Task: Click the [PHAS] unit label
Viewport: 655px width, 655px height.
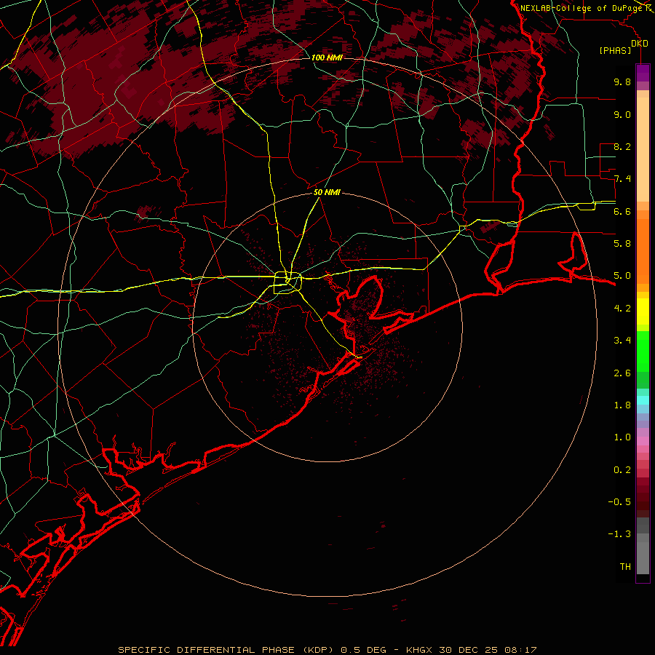Action: point(615,50)
